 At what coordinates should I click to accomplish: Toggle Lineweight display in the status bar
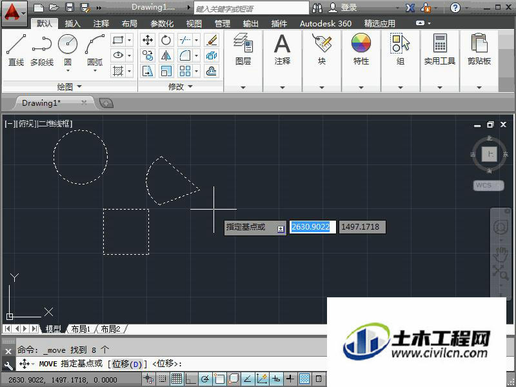[x=290, y=379]
